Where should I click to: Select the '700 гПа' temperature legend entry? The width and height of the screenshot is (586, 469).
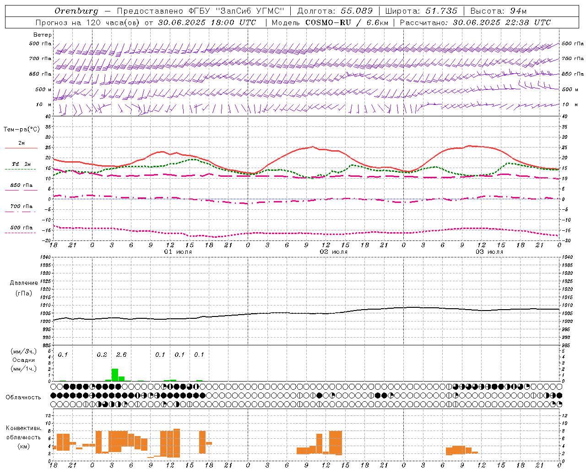(21, 207)
